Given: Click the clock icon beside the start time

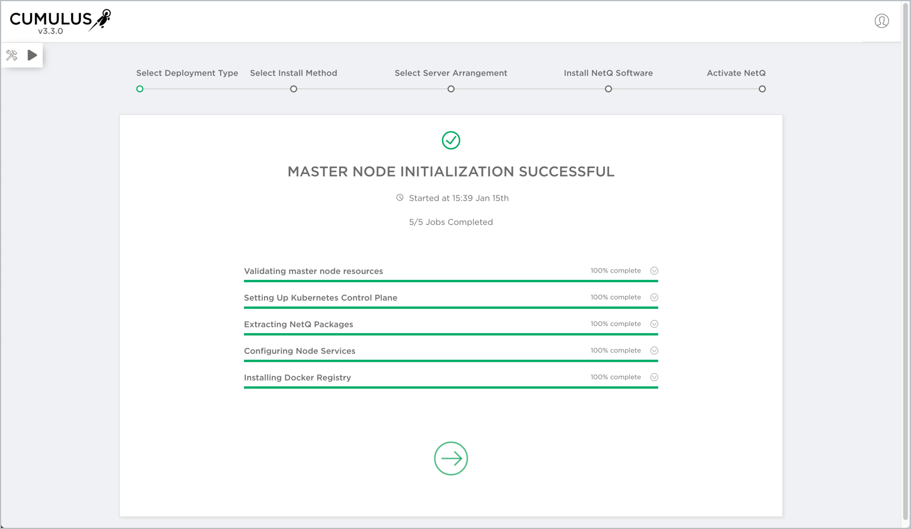Looking at the screenshot, I should point(400,198).
